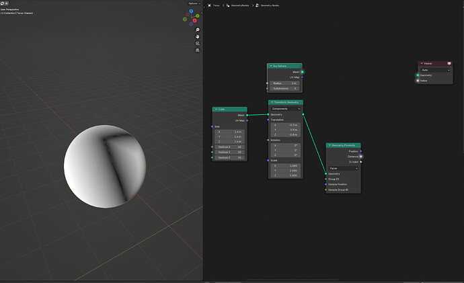The width and height of the screenshot is (464, 283).
Task: Click Torus in the node editor breadcrumb
Action: (x=216, y=5)
